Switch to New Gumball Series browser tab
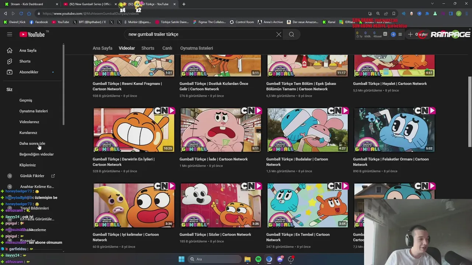Image resolution: width=472 pixels, height=265 pixels. [90, 4]
